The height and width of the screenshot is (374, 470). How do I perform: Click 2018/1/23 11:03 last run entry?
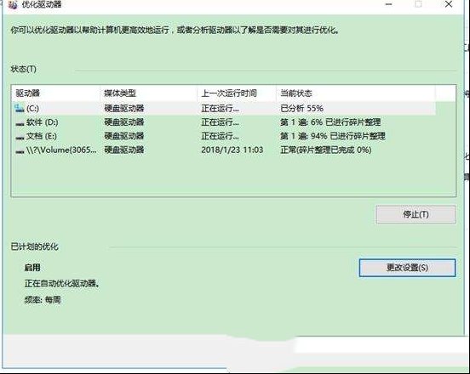click(232, 150)
